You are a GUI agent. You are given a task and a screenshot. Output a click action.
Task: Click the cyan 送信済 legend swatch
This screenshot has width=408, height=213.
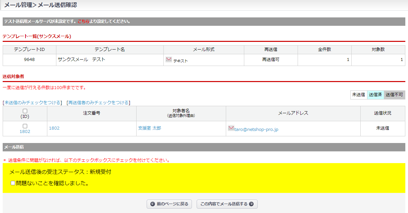[x=375, y=95]
